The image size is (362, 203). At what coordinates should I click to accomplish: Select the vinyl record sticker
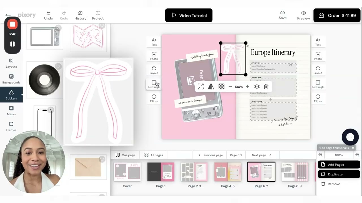44,80
